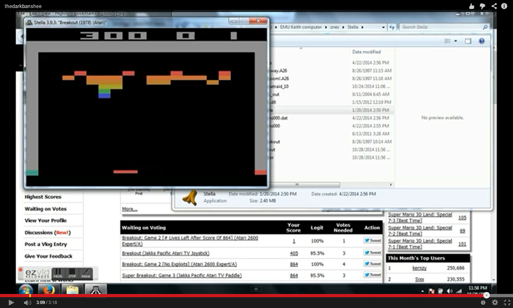The height and width of the screenshot is (308, 513).
Task: Open the Explorer view options dropdown arrow
Action: coord(456,41)
